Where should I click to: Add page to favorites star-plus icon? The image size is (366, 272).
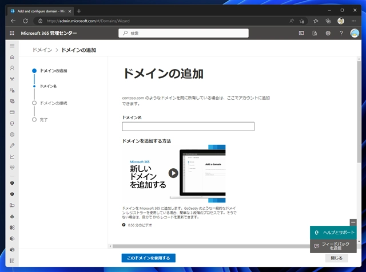click(302, 21)
